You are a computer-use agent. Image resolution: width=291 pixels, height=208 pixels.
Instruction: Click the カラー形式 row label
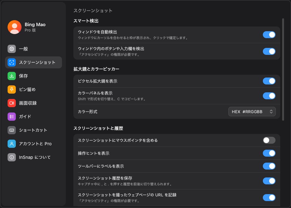coord(88,112)
